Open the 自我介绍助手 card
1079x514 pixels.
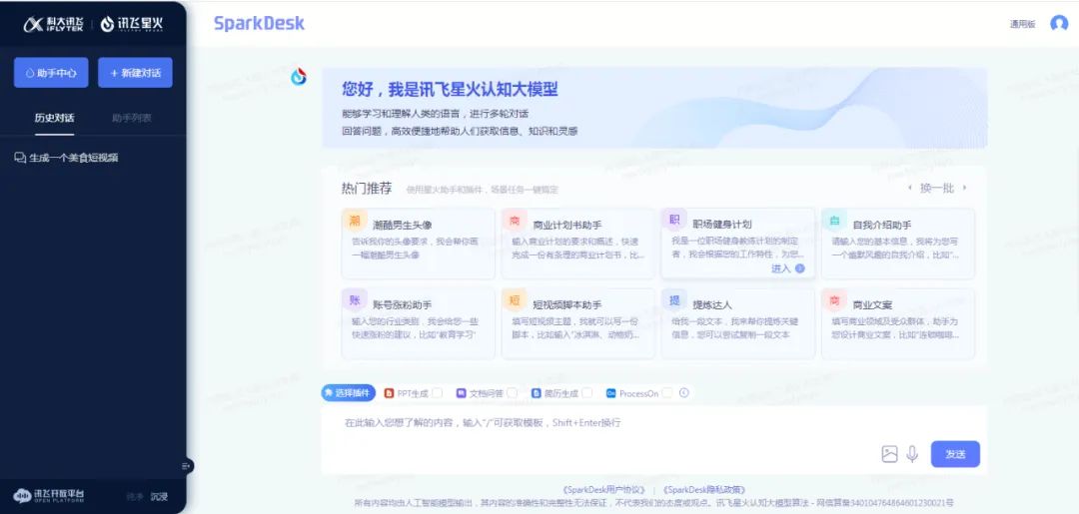898,244
